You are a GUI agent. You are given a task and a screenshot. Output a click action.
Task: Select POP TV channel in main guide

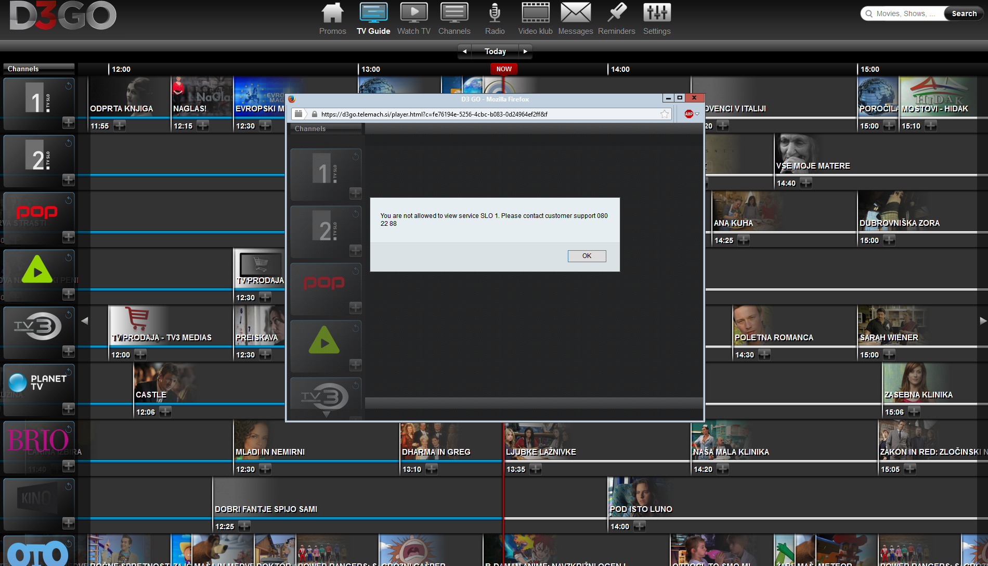[x=39, y=217]
